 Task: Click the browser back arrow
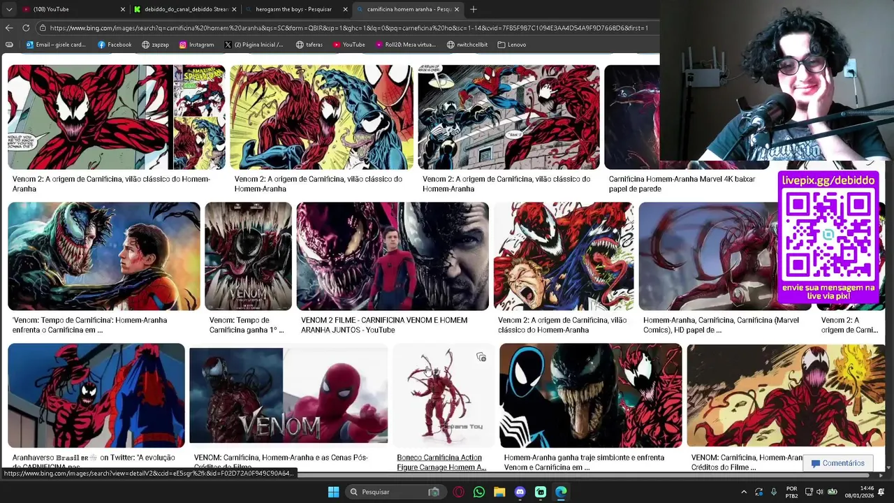point(9,28)
